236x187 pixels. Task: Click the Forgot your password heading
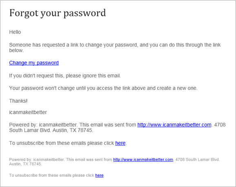(57, 13)
